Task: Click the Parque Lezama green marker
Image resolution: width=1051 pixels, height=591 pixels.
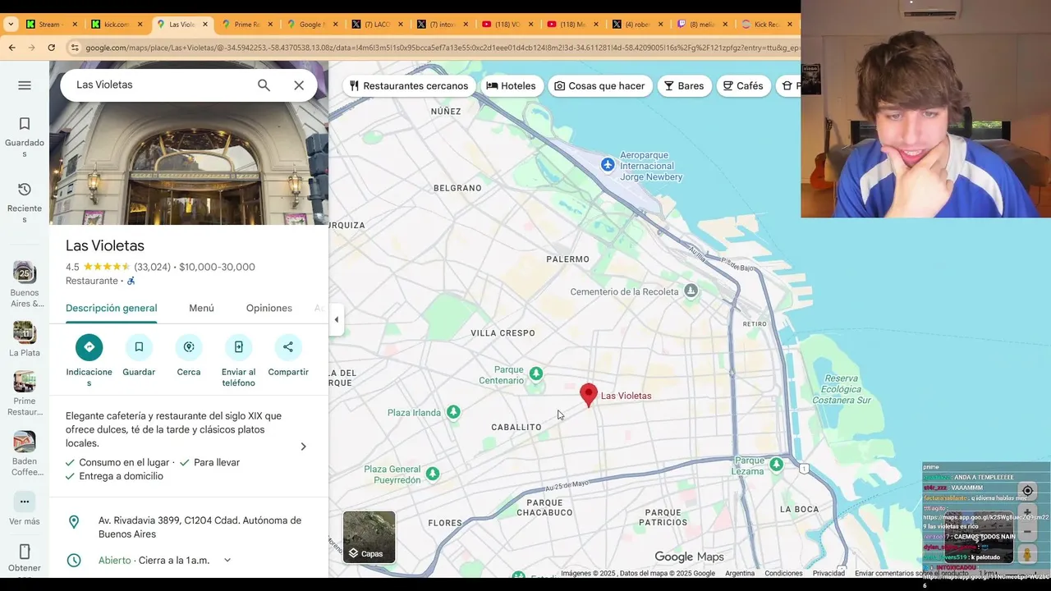Action: click(777, 465)
